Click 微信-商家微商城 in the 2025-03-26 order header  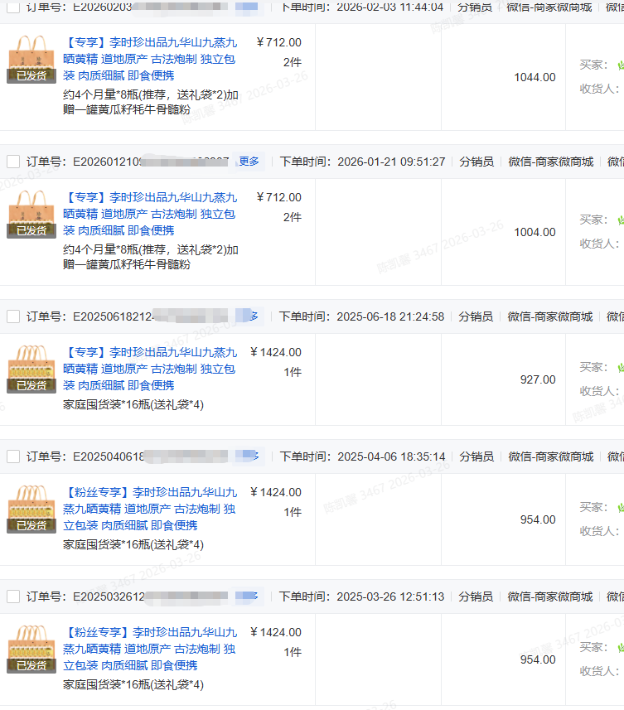tap(549, 596)
